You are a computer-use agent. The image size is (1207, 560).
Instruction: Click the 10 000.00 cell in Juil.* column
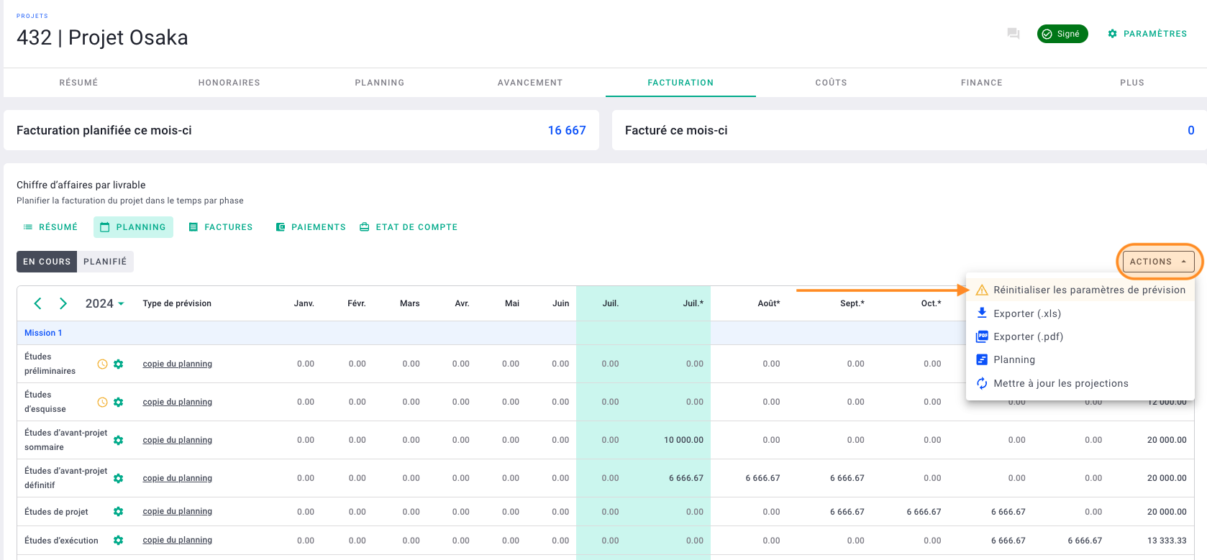click(683, 440)
